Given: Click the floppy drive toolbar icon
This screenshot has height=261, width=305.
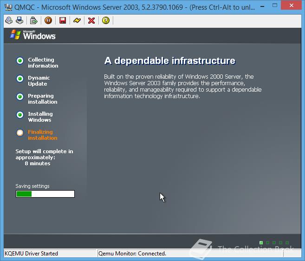Looking at the screenshot, I should 19,20.
